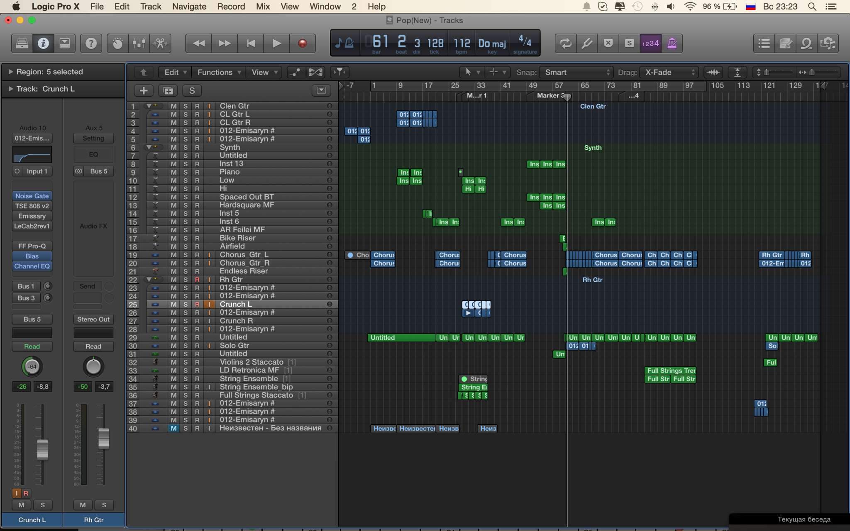850x531 pixels.
Task: Click the Crunch L volume fader
Action: click(x=42, y=449)
